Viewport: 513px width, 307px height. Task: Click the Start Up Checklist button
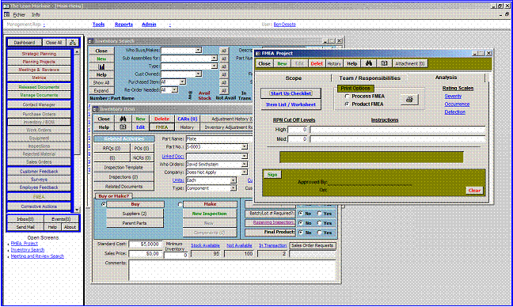coord(291,93)
